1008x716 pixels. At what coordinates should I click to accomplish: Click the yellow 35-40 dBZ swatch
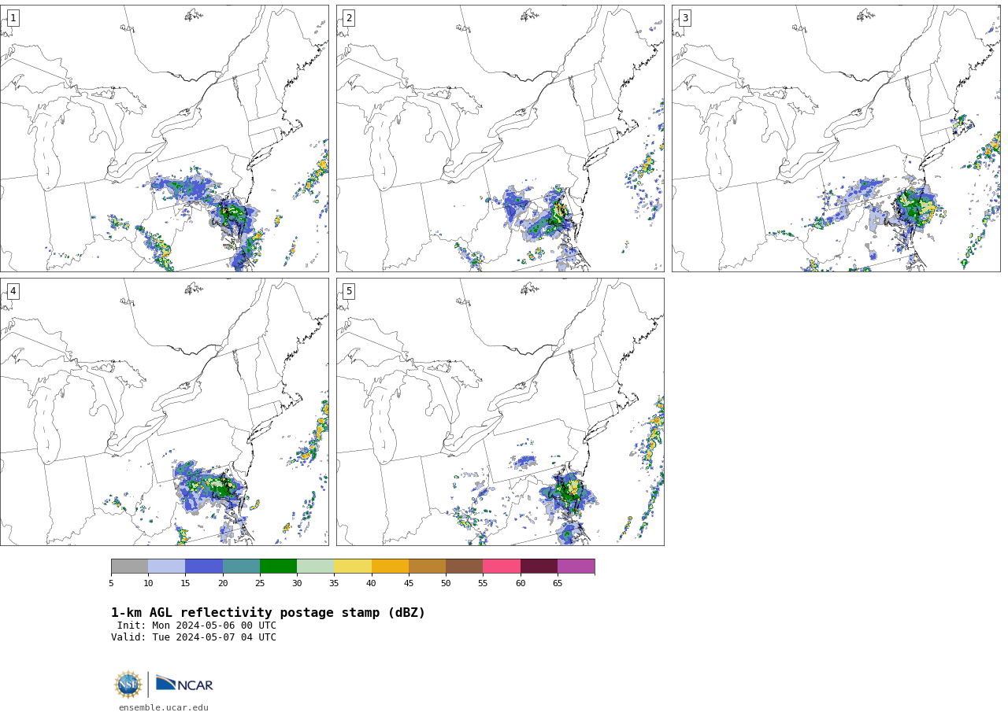coord(353,567)
